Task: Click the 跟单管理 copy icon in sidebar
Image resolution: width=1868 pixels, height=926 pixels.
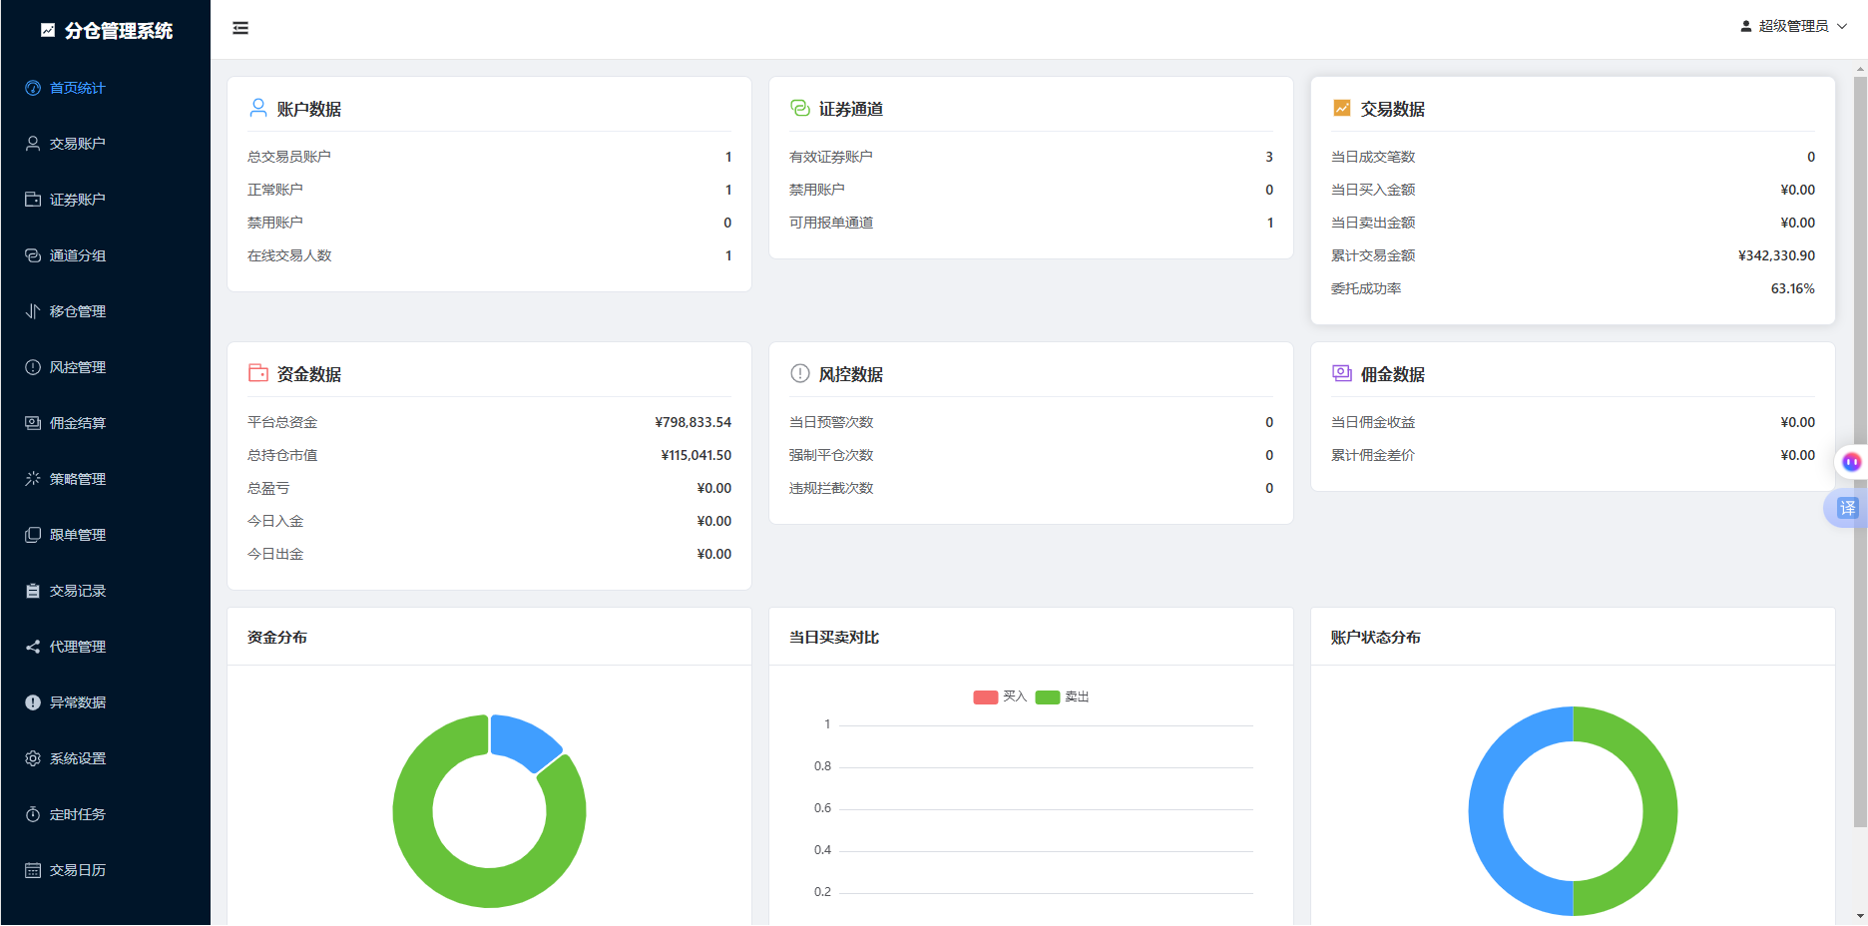Action: [33, 535]
